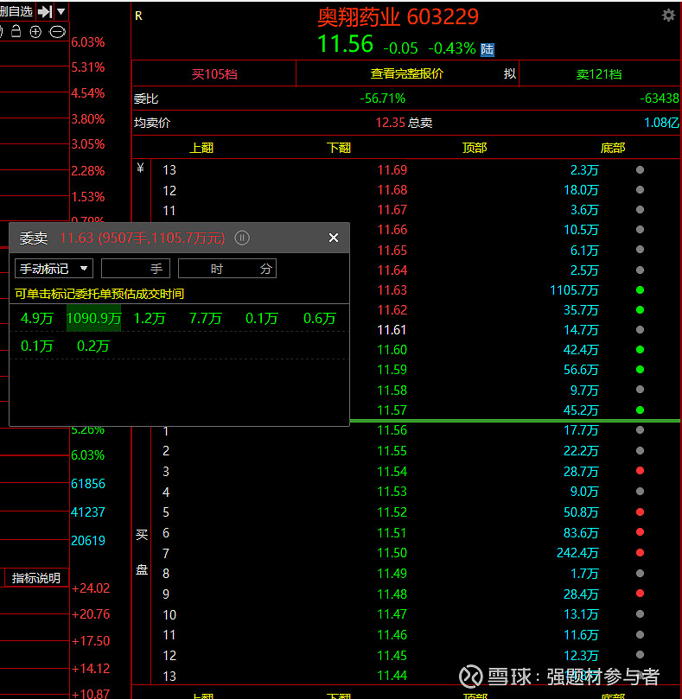The image size is (682, 699).
Task: Click buy price 11.44 at level 13
Action: [x=392, y=676]
